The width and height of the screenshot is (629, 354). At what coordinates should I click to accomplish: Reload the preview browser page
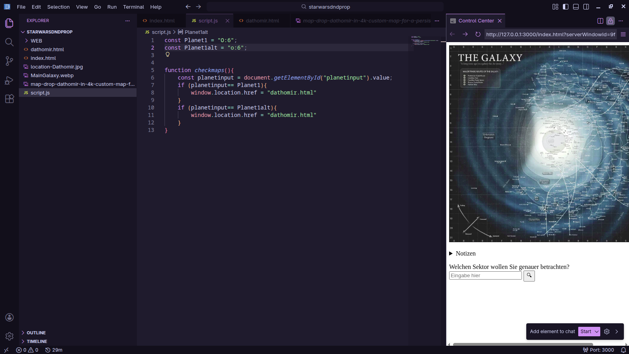[478, 34]
